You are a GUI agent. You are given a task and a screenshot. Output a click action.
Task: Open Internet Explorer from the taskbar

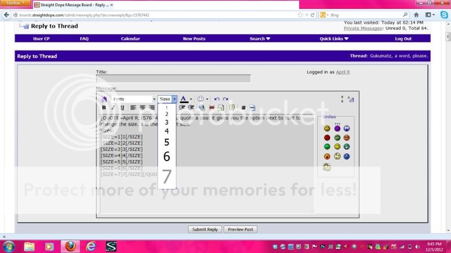click(90, 246)
